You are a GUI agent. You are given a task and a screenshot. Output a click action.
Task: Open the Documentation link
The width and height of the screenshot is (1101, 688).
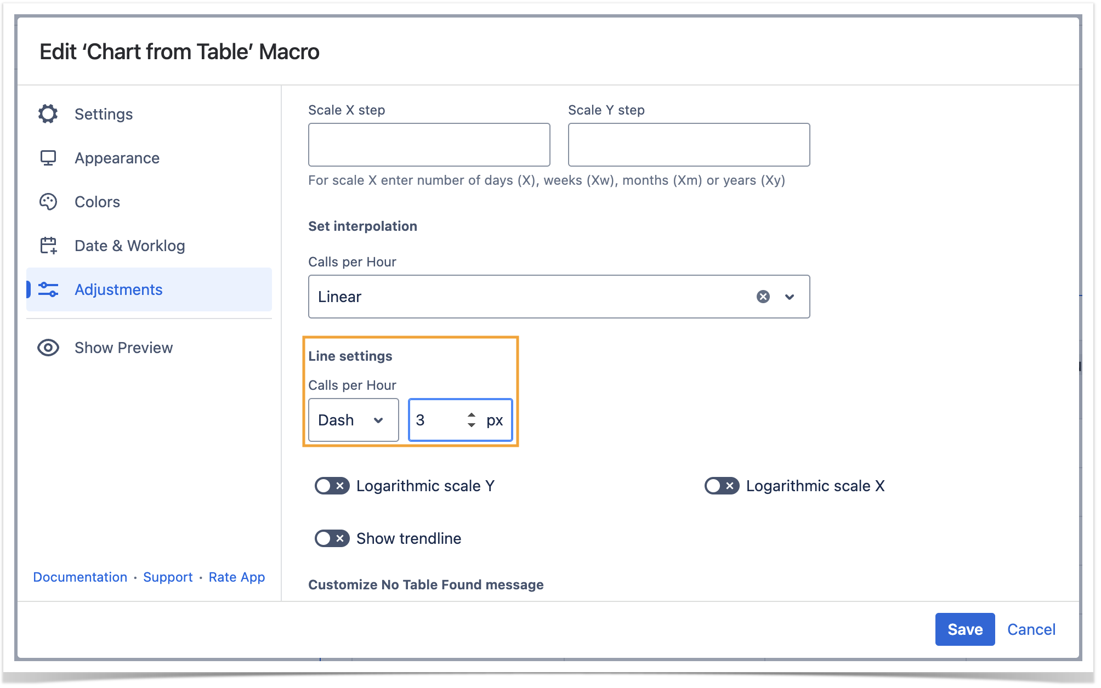pyautogui.click(x=80, y=577)
